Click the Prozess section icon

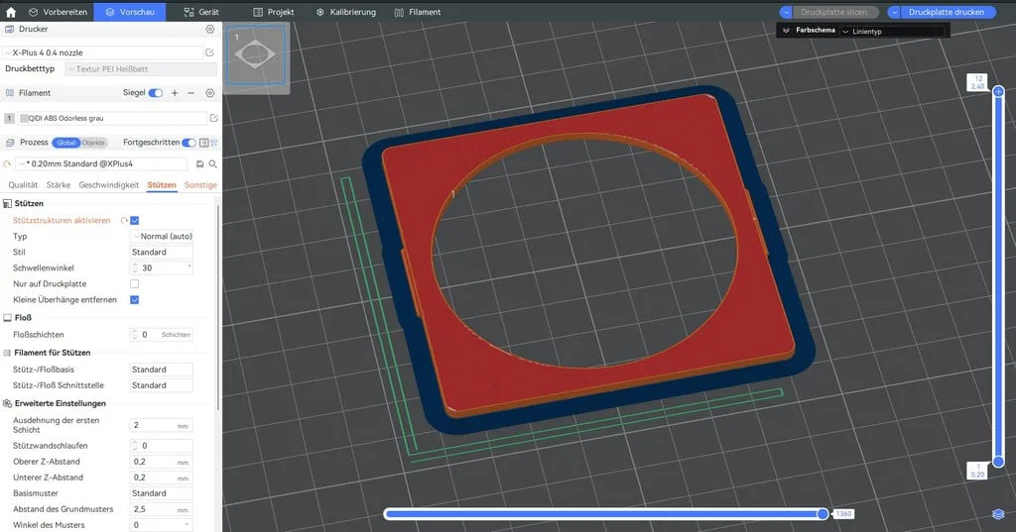point(10,143)
